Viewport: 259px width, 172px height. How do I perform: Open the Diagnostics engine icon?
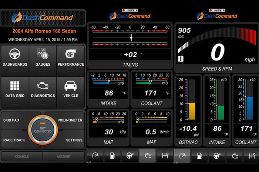pyautogui.click(x=43, y=86)
